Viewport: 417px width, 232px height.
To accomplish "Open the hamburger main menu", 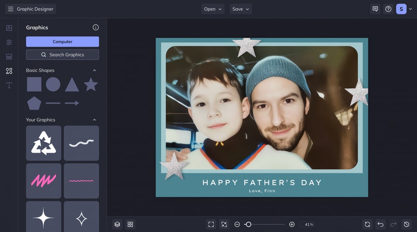I will [11, 9].
